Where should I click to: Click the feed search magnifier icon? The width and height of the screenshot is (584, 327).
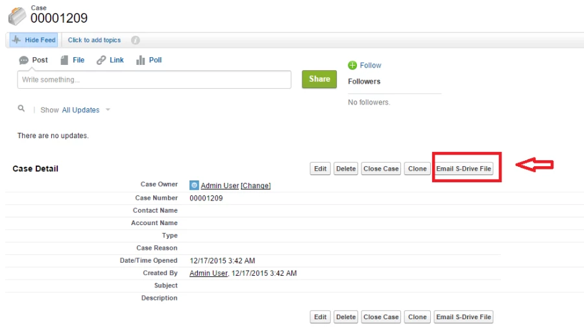21,110
